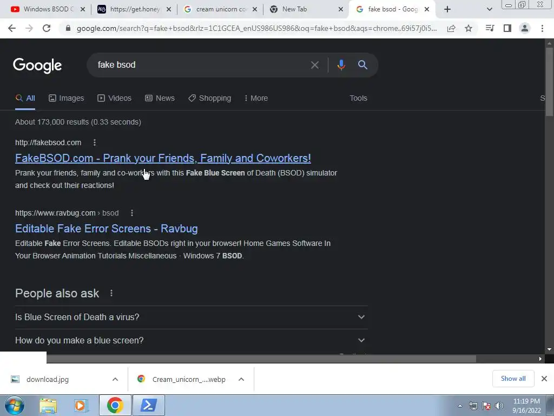Open People also ask options dots

pyautogui.click(x=111, y=293)
